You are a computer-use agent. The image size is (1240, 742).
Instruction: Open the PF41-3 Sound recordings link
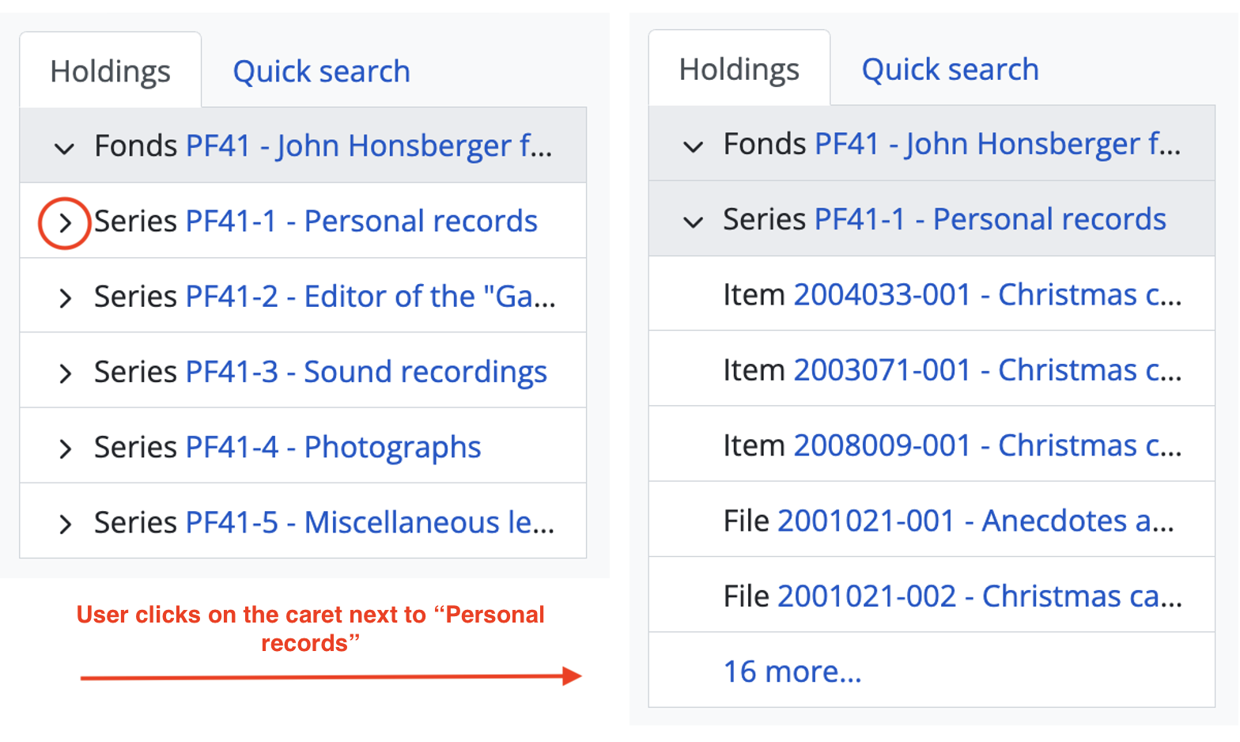pos(365,372)
